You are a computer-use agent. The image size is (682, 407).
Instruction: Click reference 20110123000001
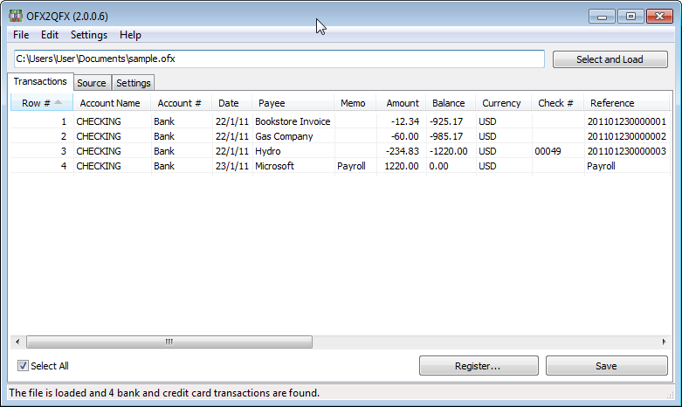[x=627, y=121]
